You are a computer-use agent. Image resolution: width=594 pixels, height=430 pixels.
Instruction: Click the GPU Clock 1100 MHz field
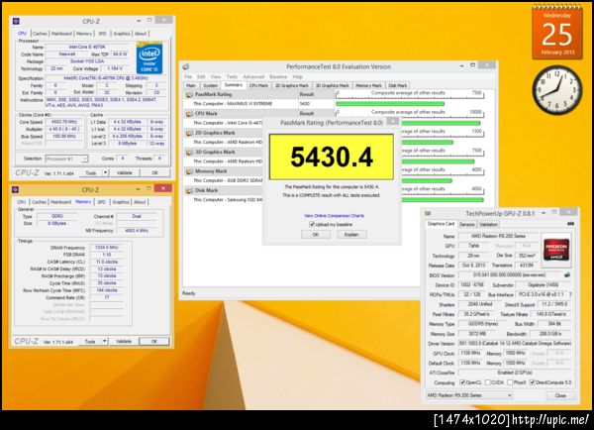pyautogui.click(x=470, y=353)
